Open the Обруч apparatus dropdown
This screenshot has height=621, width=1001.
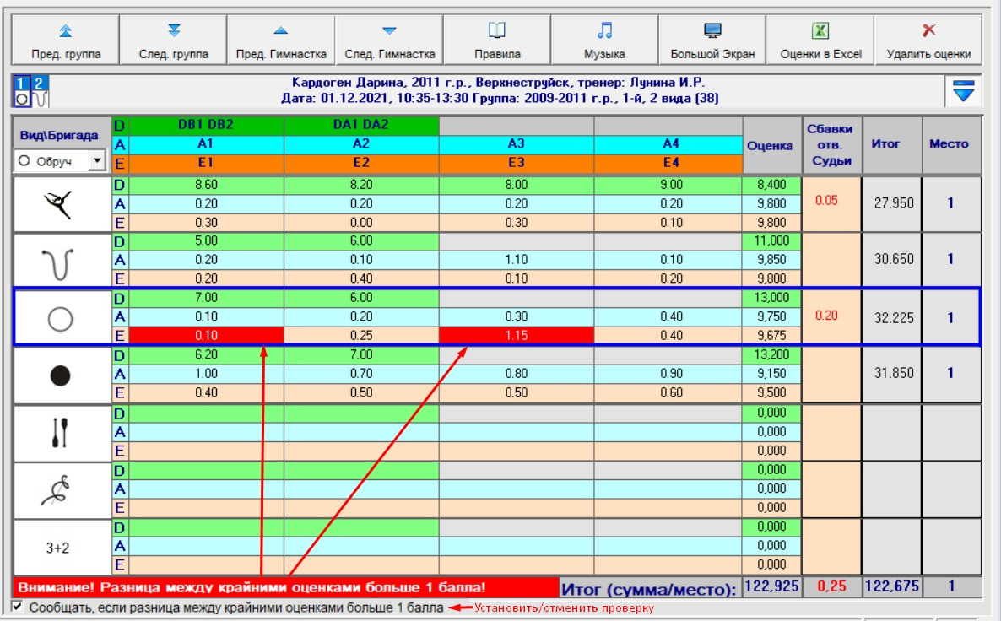[x=97, y=160]
